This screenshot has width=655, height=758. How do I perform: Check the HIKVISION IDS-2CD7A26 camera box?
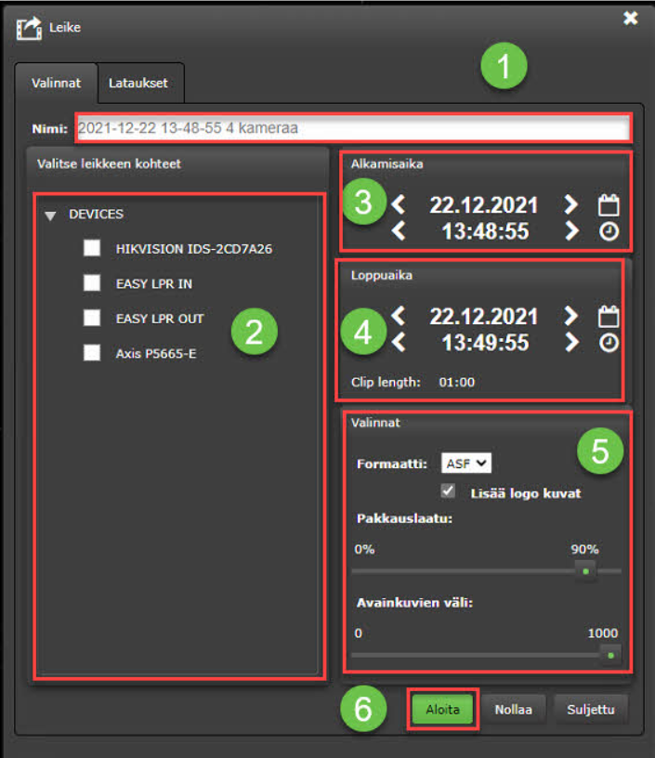92,248
